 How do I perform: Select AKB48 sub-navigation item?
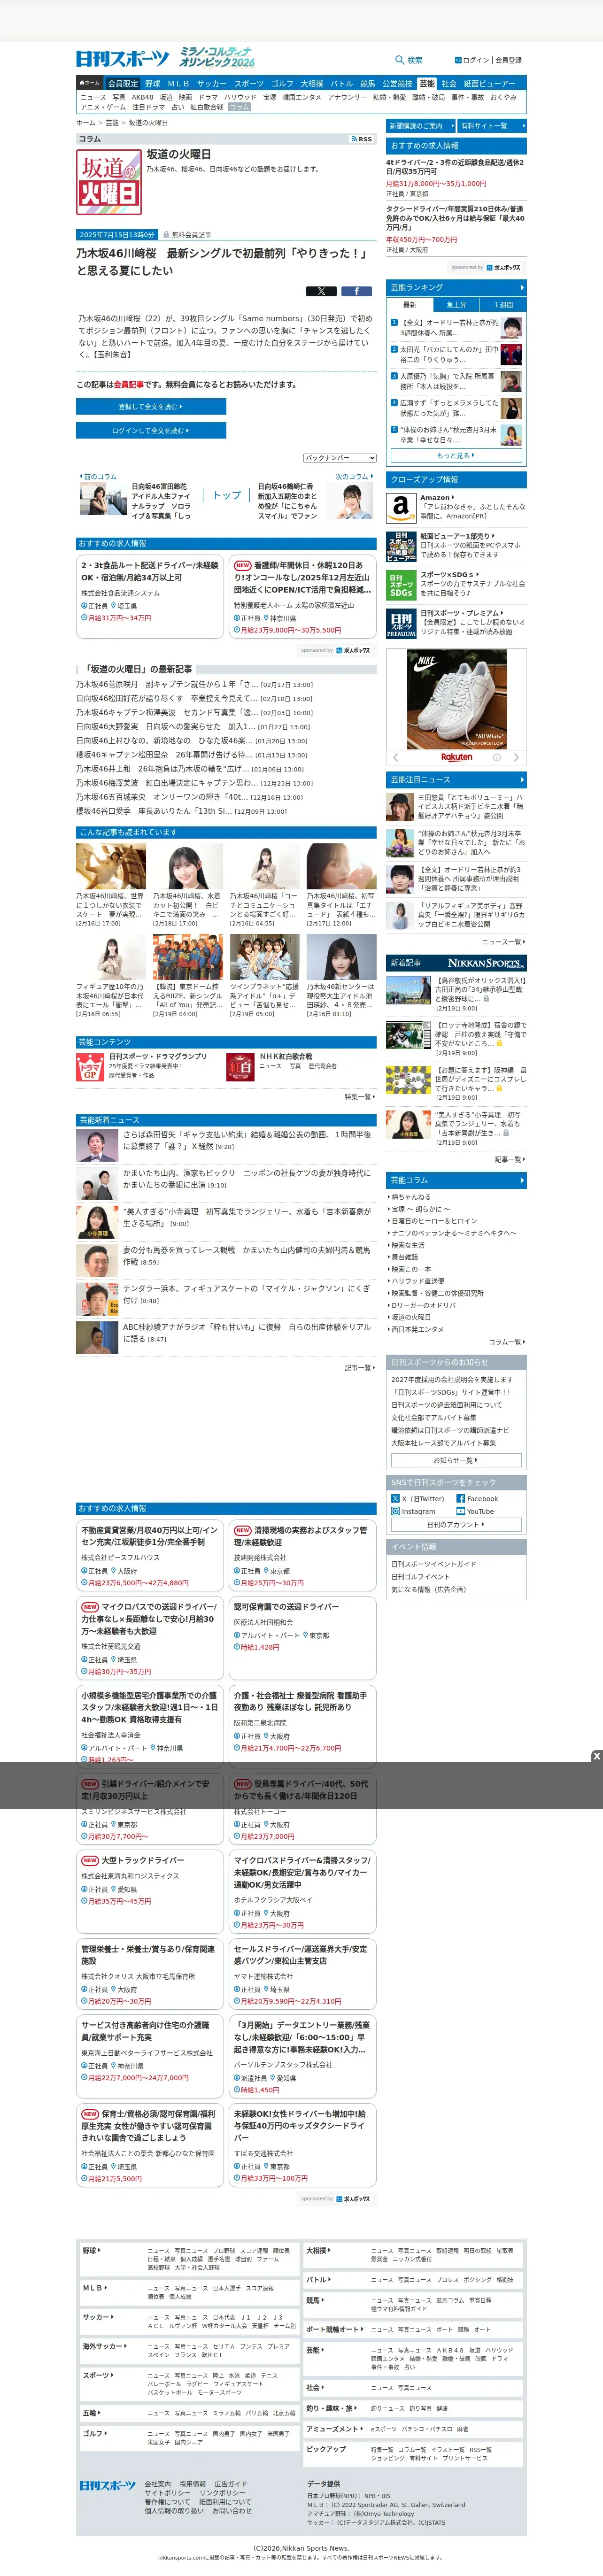[x=143, y=97]
